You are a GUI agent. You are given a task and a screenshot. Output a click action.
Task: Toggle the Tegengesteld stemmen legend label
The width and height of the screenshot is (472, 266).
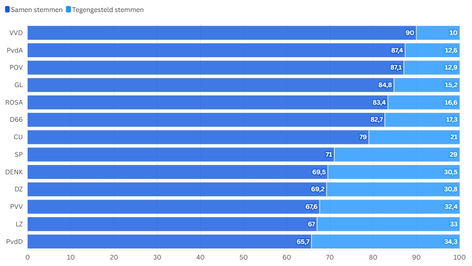pos(108,10)
